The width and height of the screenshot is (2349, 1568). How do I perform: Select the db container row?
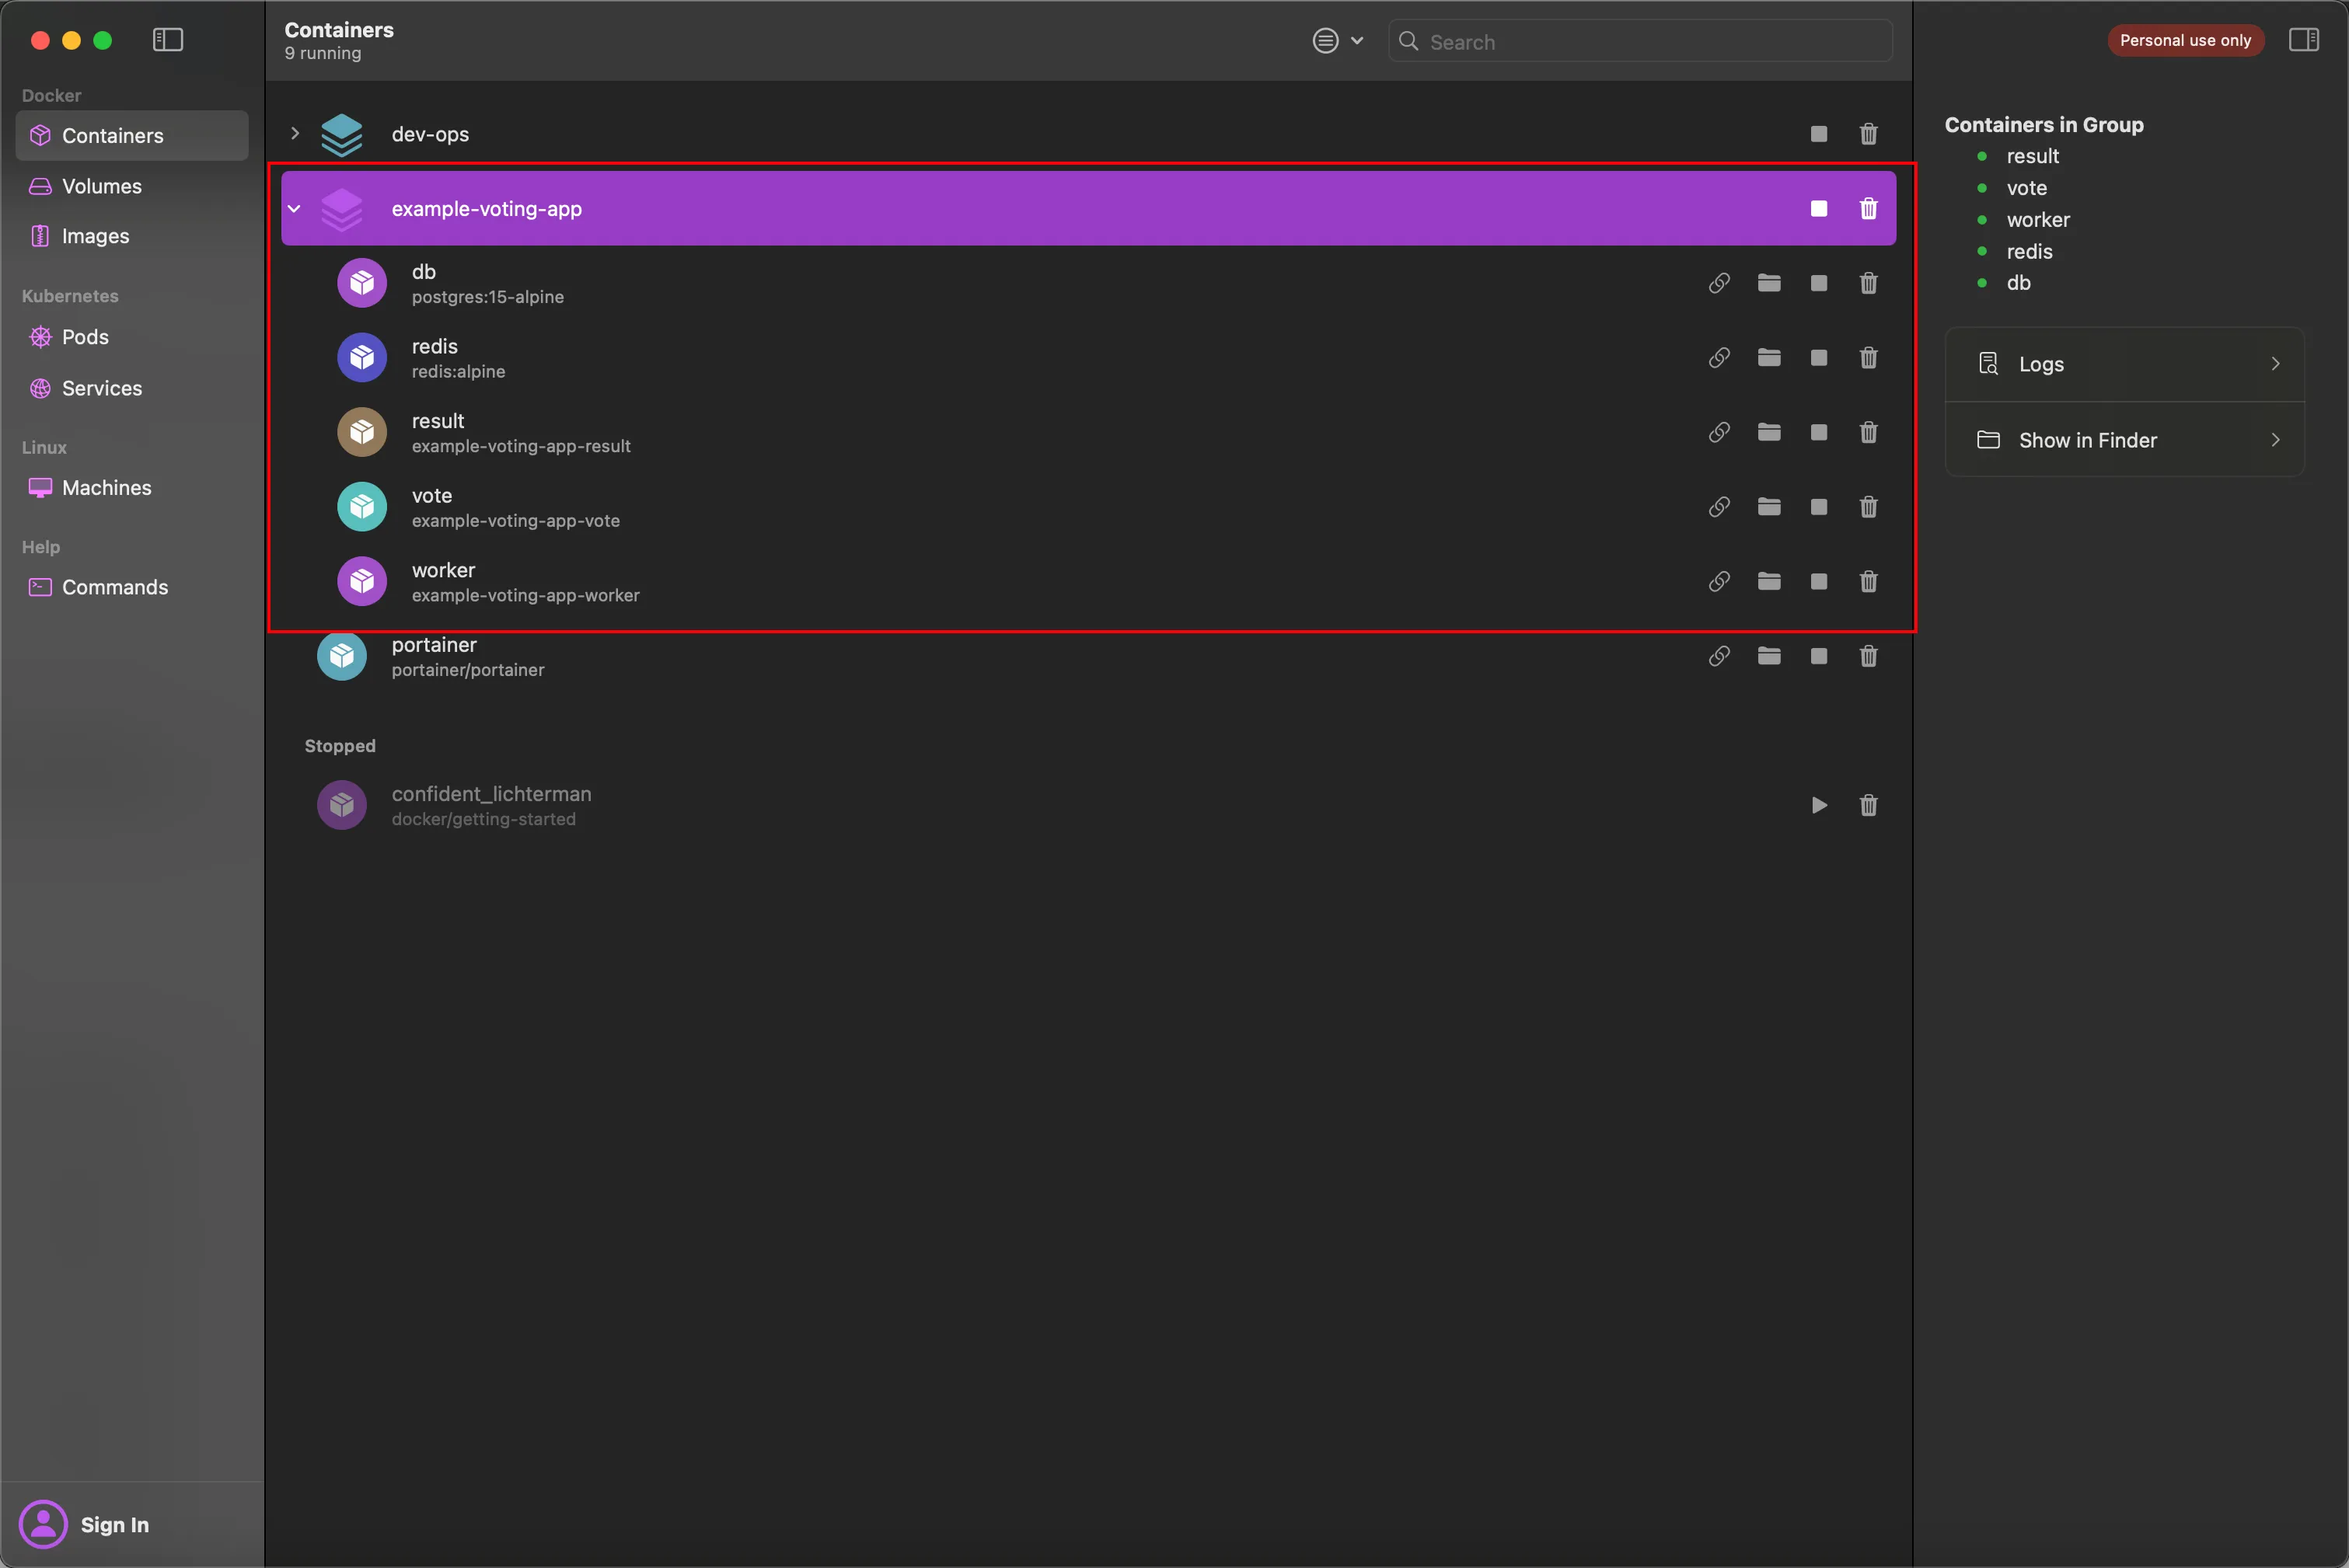[x=1088, y=283]
